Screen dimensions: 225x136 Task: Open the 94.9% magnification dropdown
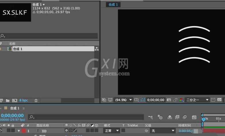pos(123,100)
